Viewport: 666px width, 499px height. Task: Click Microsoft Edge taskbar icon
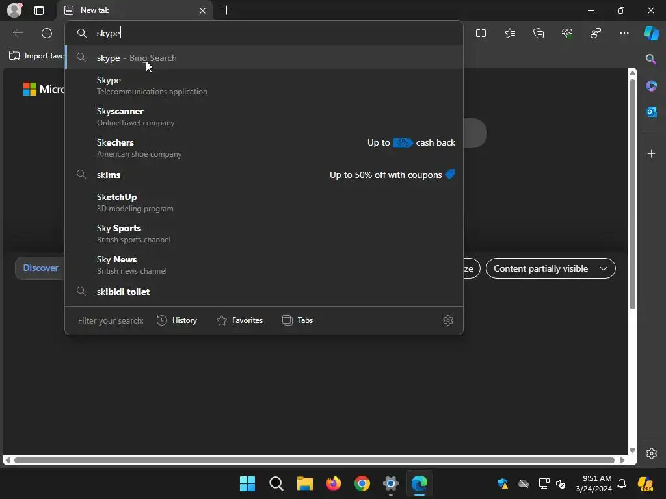[x=420, y=483]
